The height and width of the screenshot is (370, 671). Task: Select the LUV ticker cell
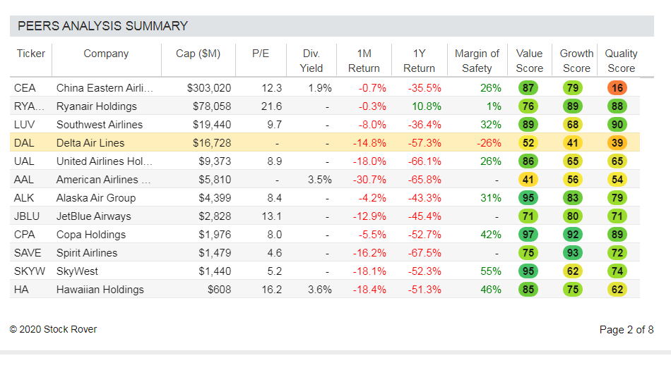(x=25, y=125)
